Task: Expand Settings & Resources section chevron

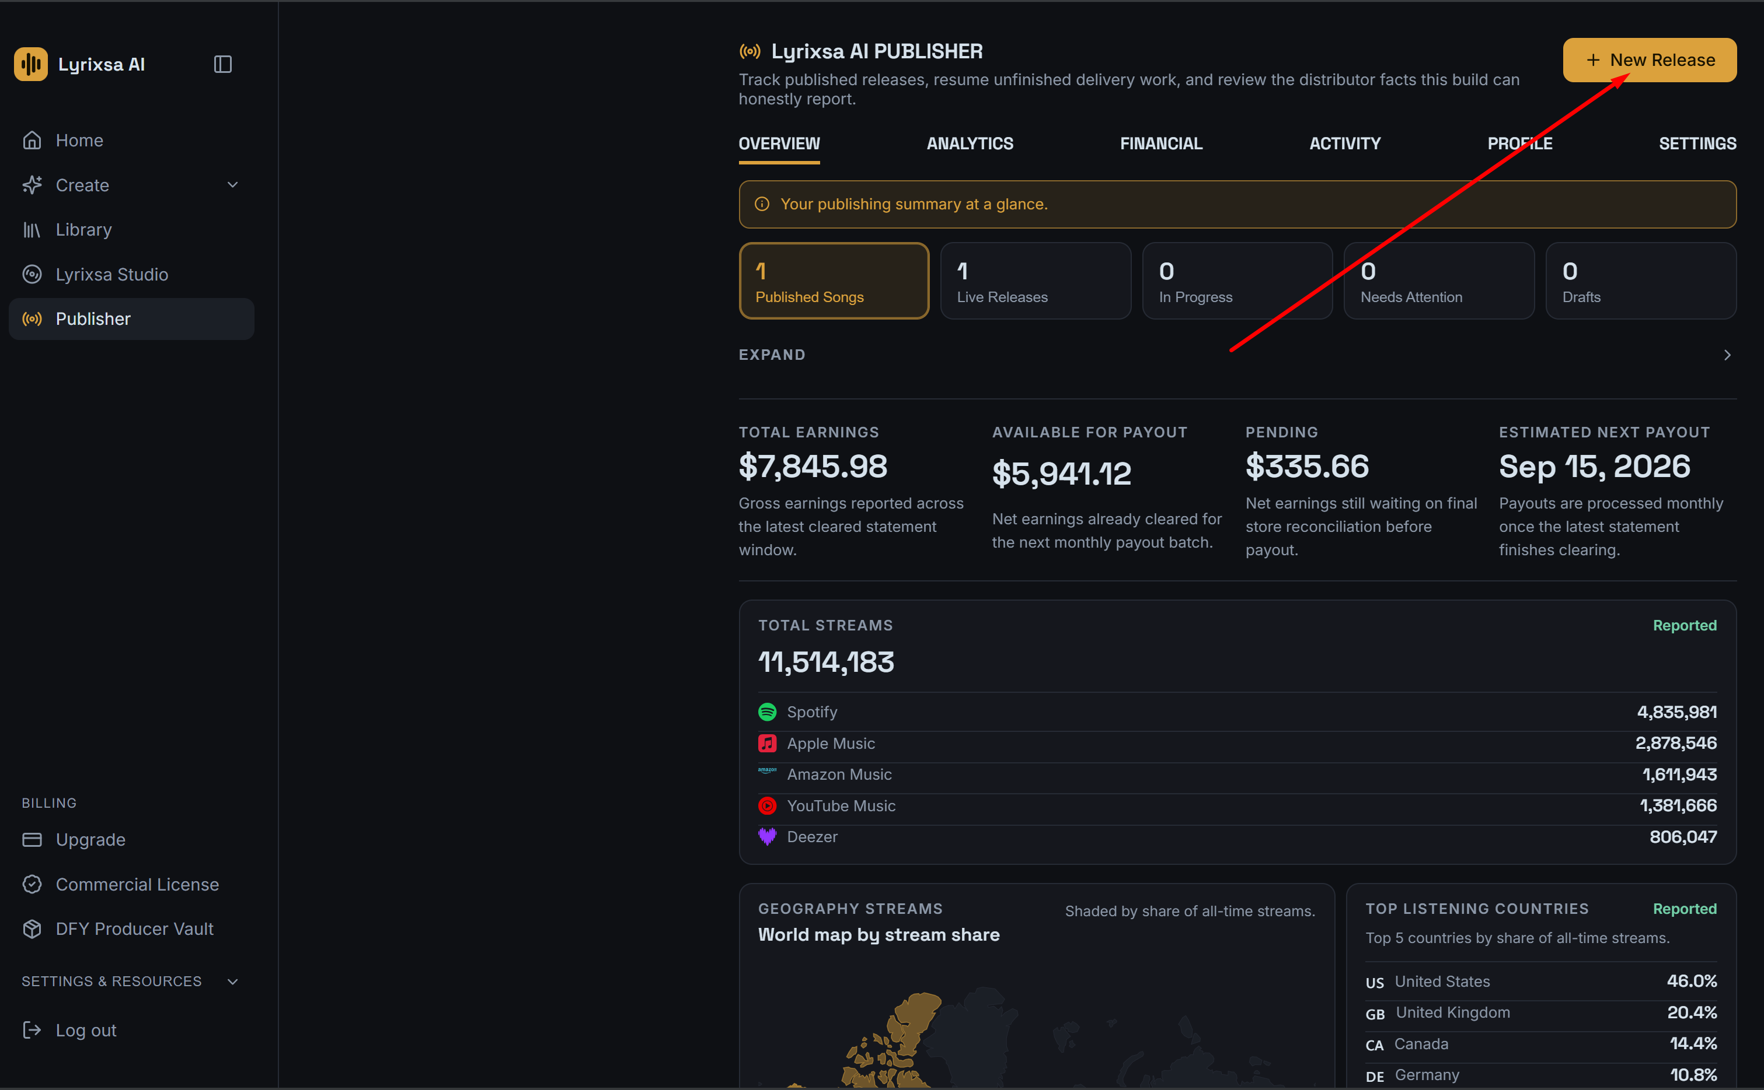Action: [x=232, y=982]
